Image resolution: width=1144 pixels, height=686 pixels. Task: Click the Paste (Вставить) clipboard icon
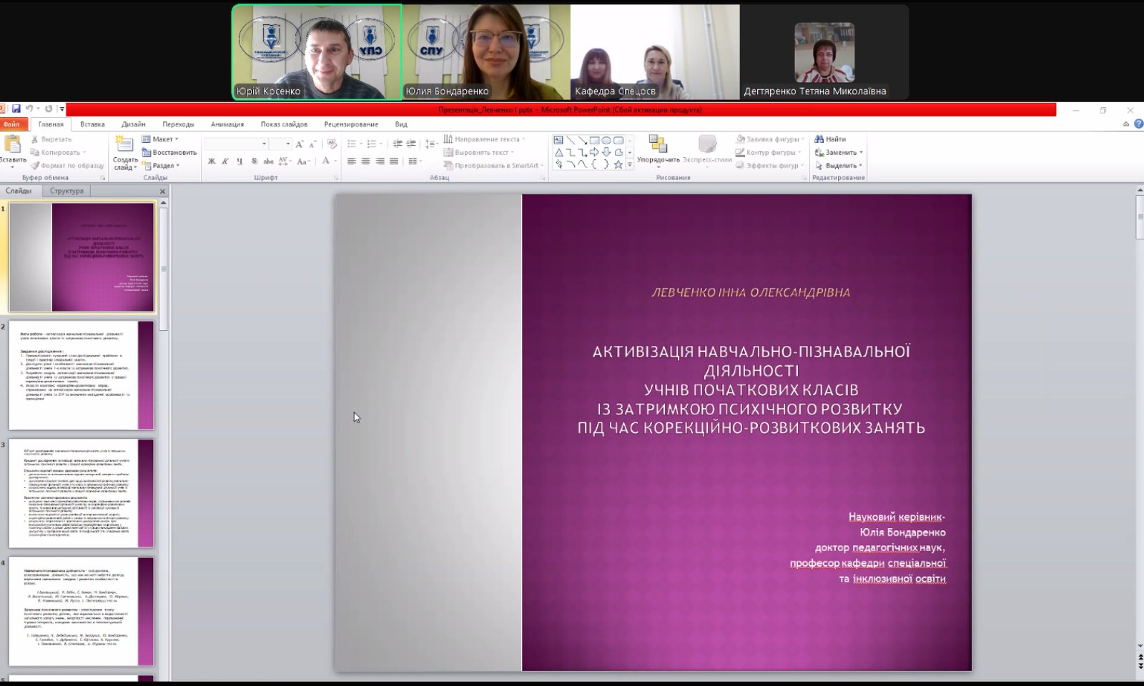point(12,145)
